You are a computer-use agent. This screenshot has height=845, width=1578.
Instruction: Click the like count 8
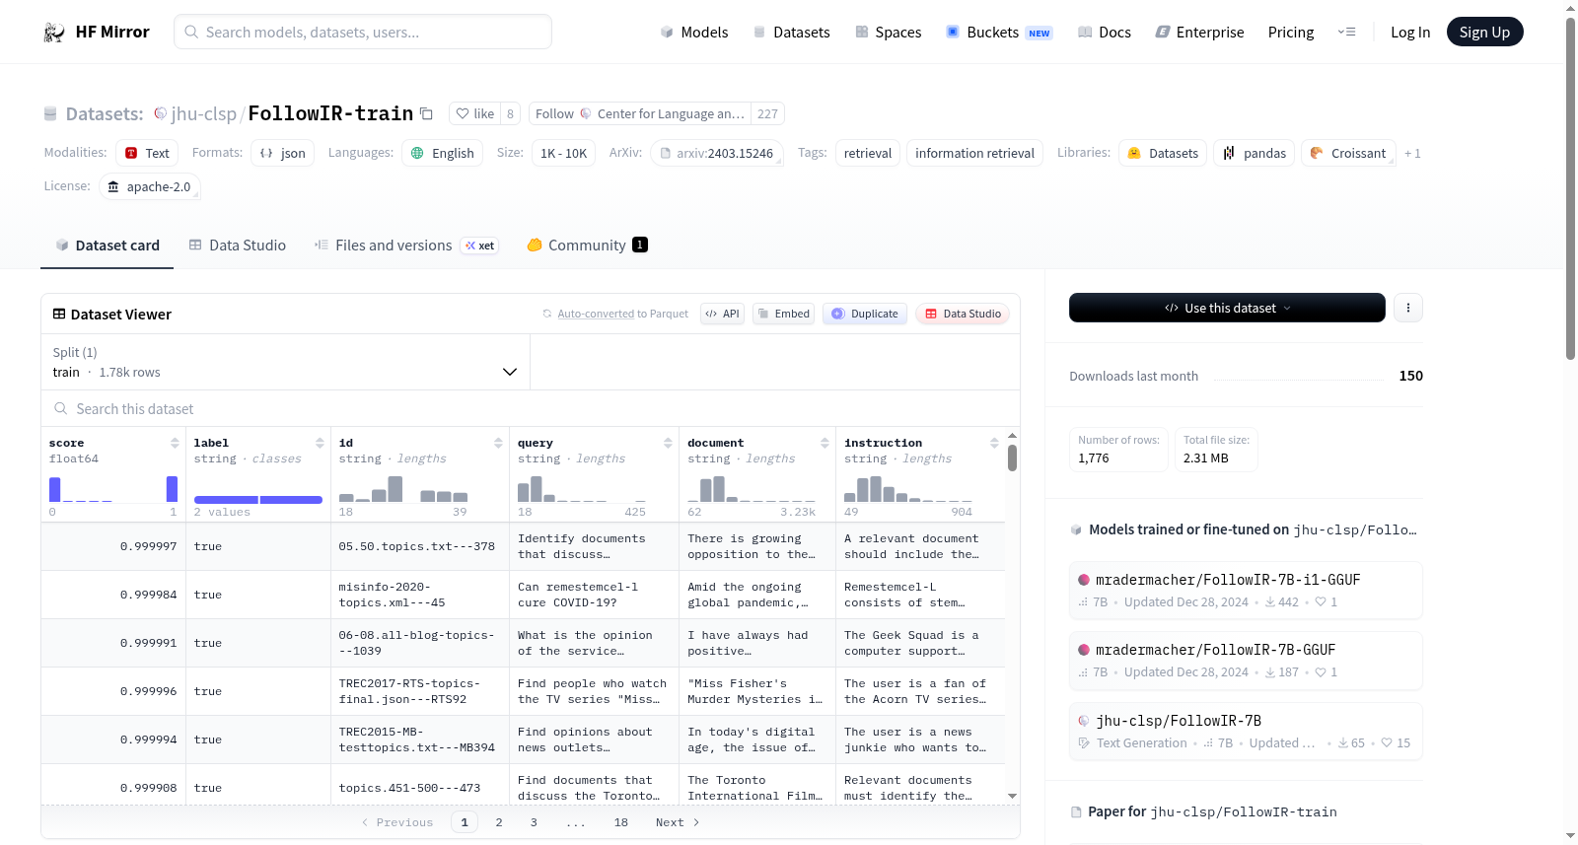(x=510, y=113)
